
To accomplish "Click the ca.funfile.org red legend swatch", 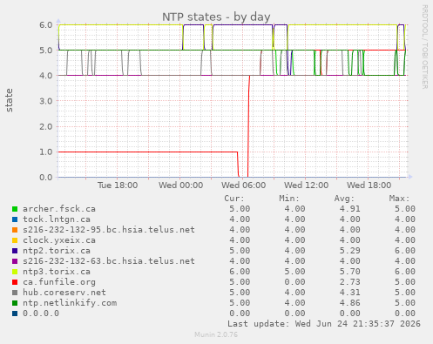I will (15, 282).
